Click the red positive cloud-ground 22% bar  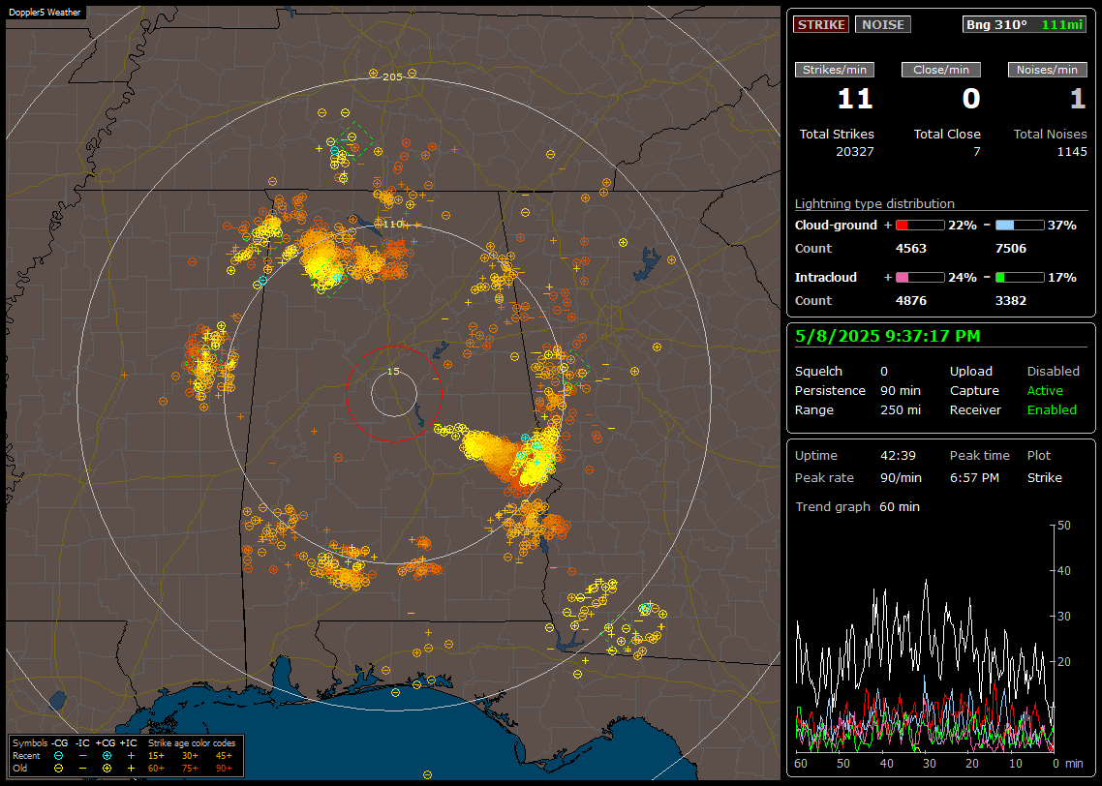tap(920, 226)
